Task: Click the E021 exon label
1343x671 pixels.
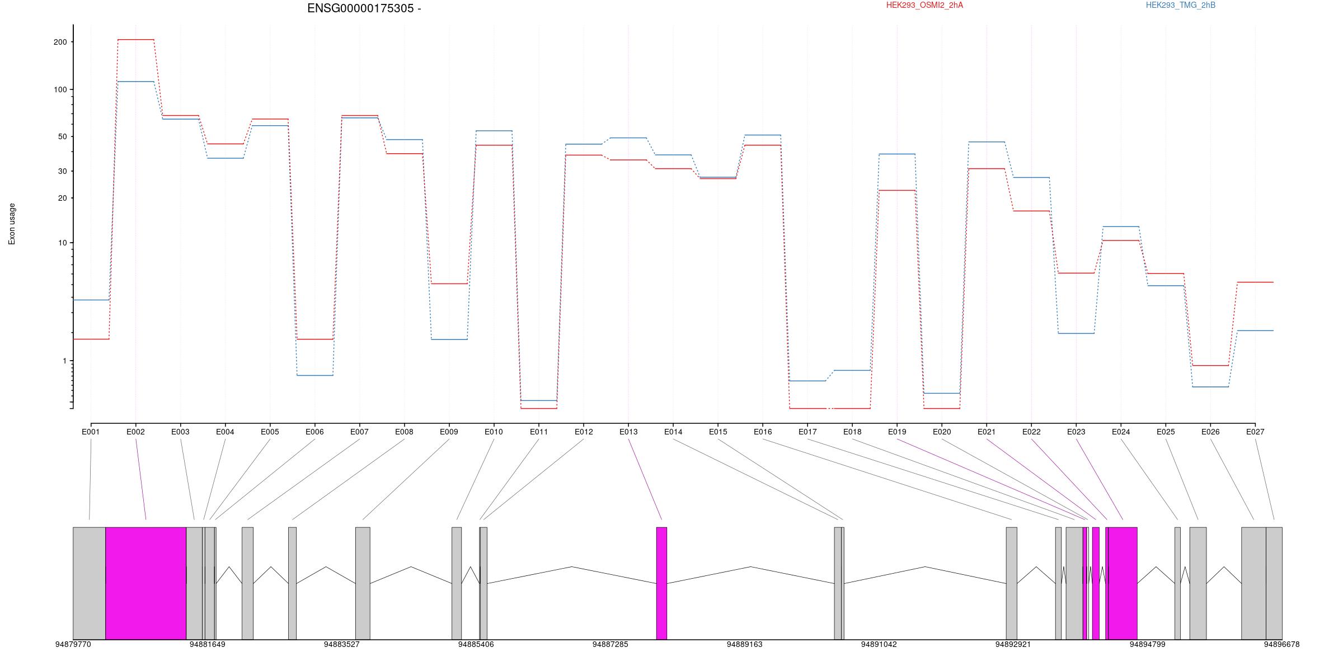Action: click(x=987, y=432)
